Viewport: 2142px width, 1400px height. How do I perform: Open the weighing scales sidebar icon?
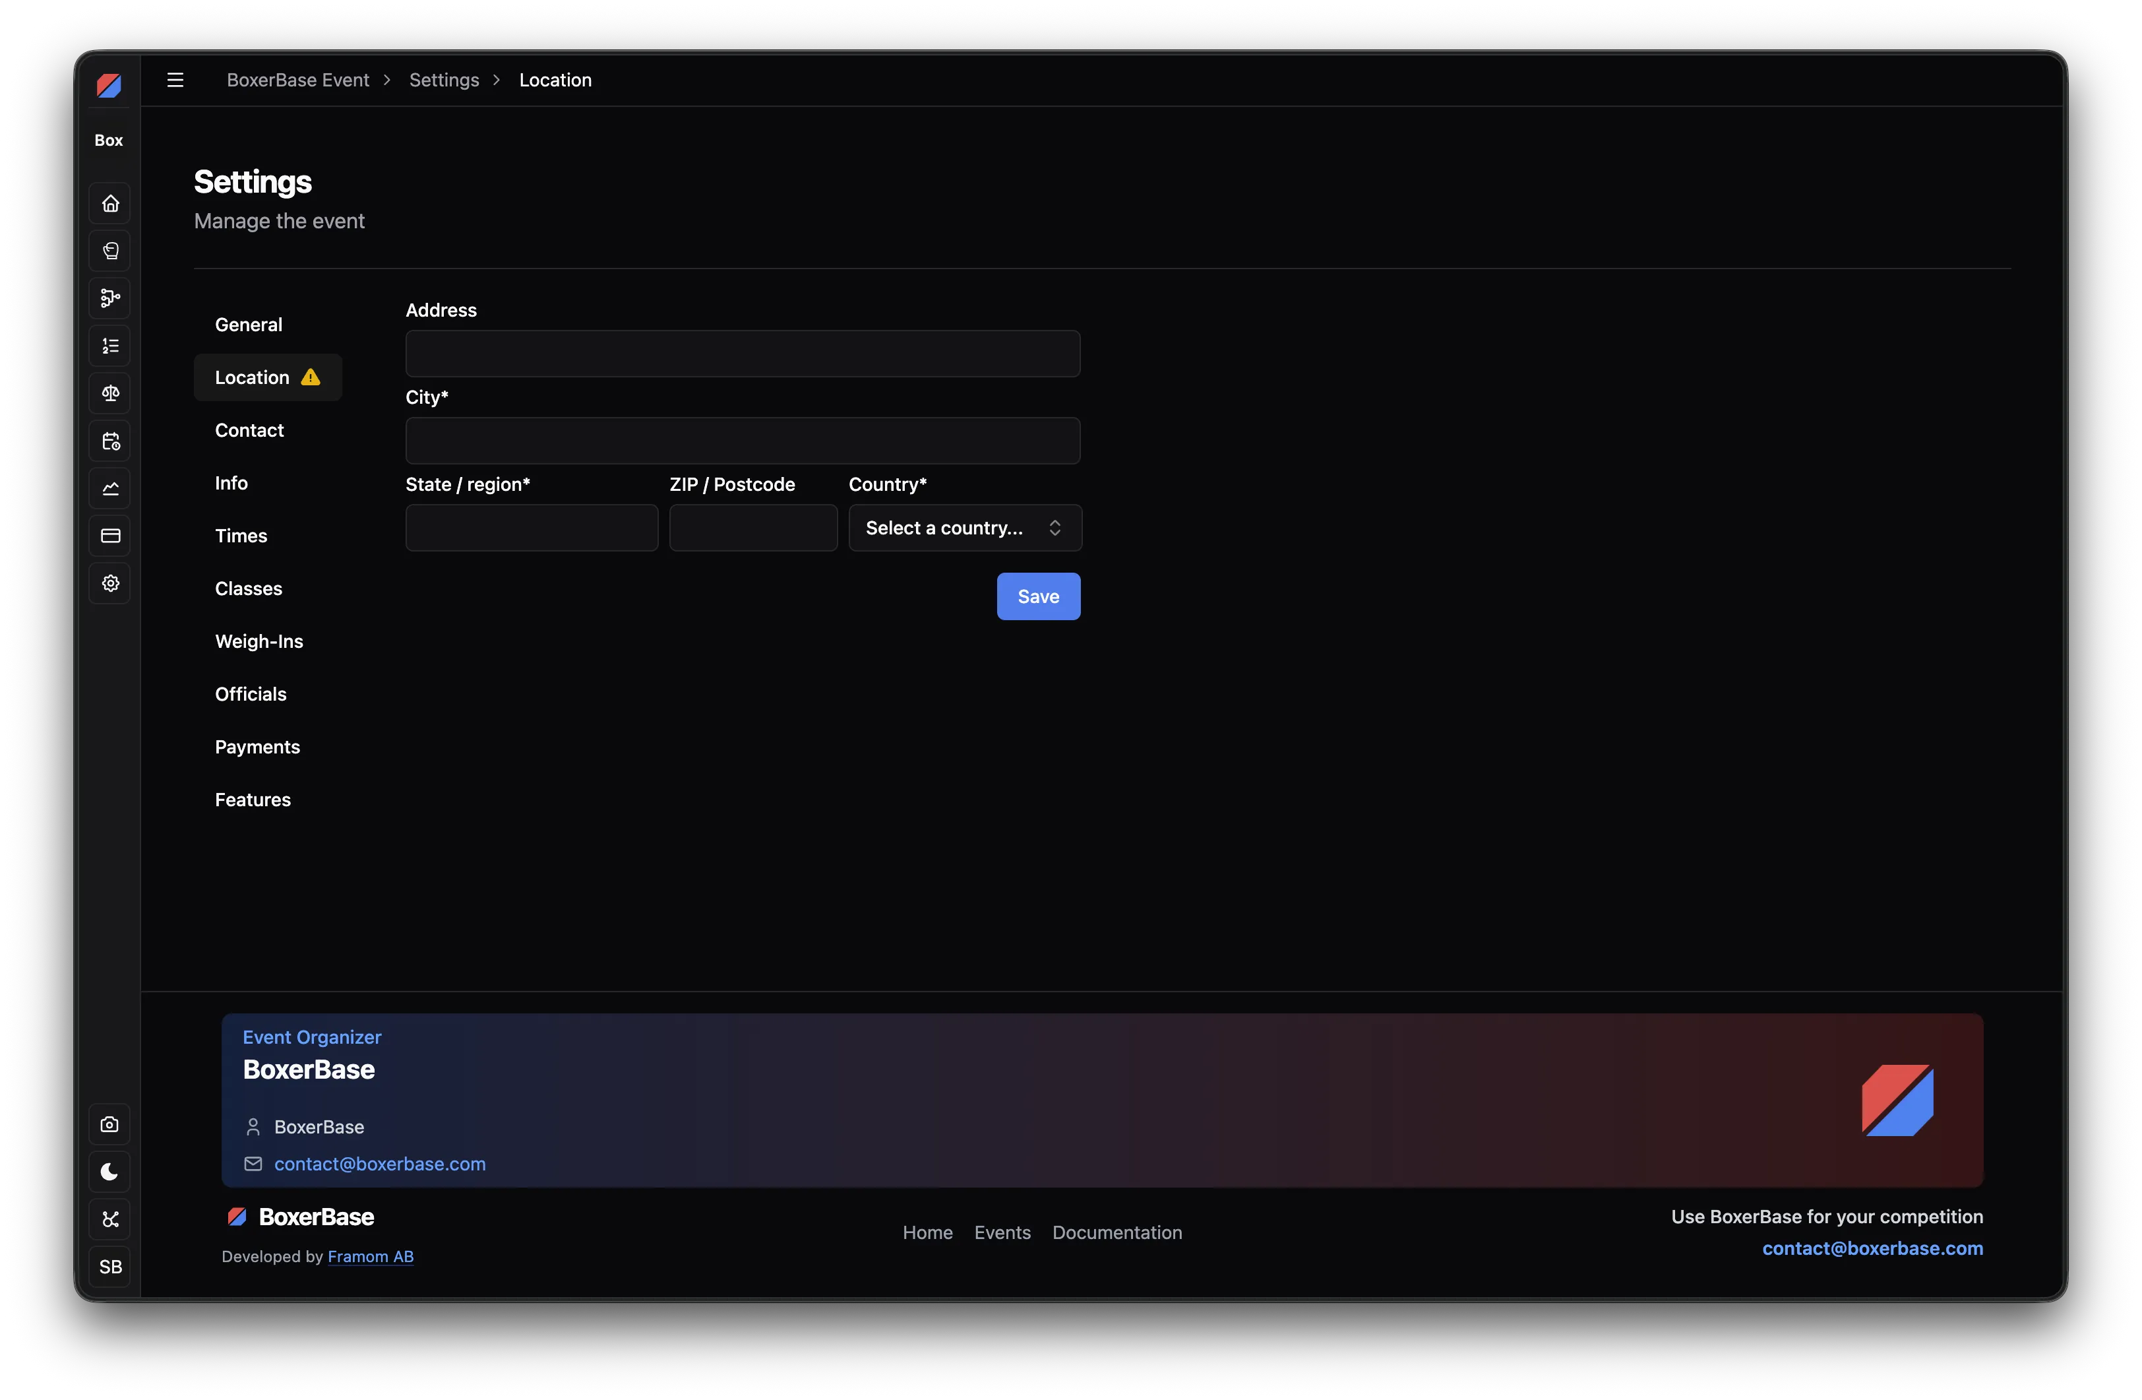(x=109, y=393)
